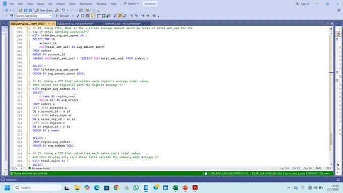Image resolution: width=343 pixels, height=193 pixels.
Task: Open the change connection filter icon
Action: pos(12,16)
